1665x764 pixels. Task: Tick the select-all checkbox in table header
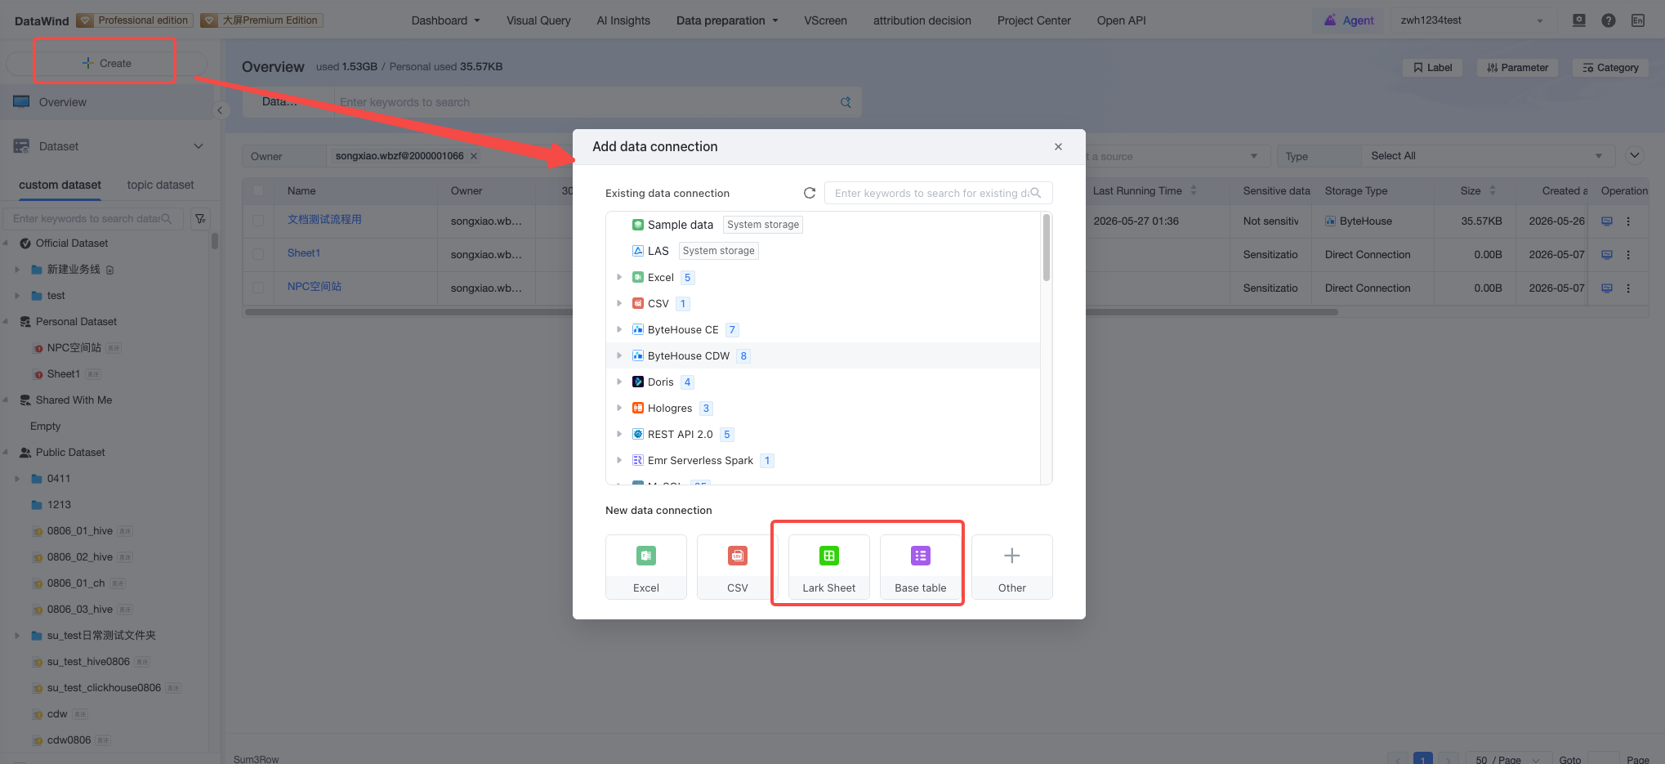tap(258, 190)
